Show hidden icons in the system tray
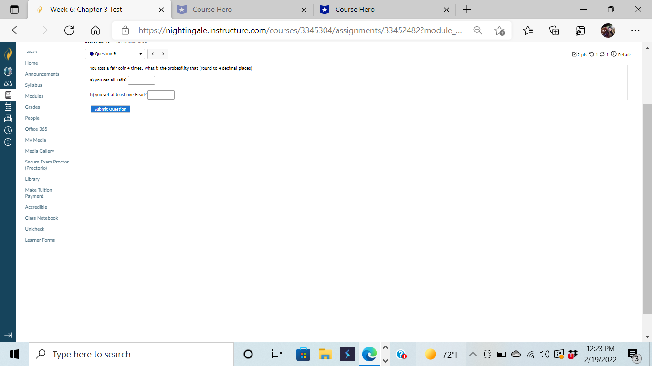Viewport: 652px width, 366px height. (x=473, y=354)
